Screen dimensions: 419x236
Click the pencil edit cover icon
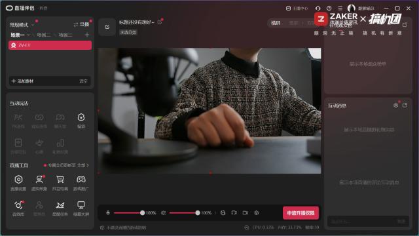(107, 27)
